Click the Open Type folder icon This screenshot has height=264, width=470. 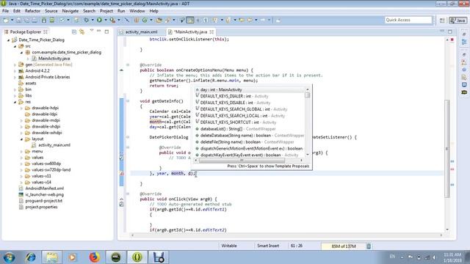pyautogui.click(x=159, y=20)
